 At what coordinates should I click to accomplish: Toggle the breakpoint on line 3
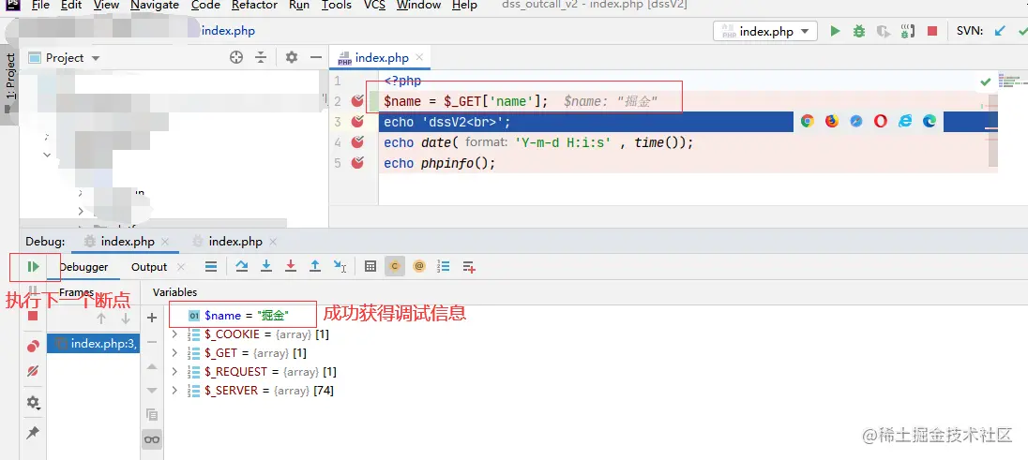[x=357, y=121]
